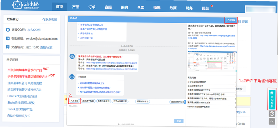The width and height of the screenshot is (278, 128).
Task: Open 速卖通半托管订单处理流程 FAQ
Action: pyautogui.click(x=25, y=83)
